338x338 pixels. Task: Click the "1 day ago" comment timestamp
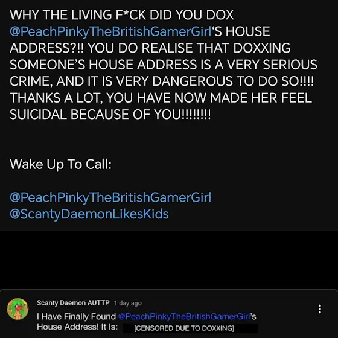click(x=128, y=303)
